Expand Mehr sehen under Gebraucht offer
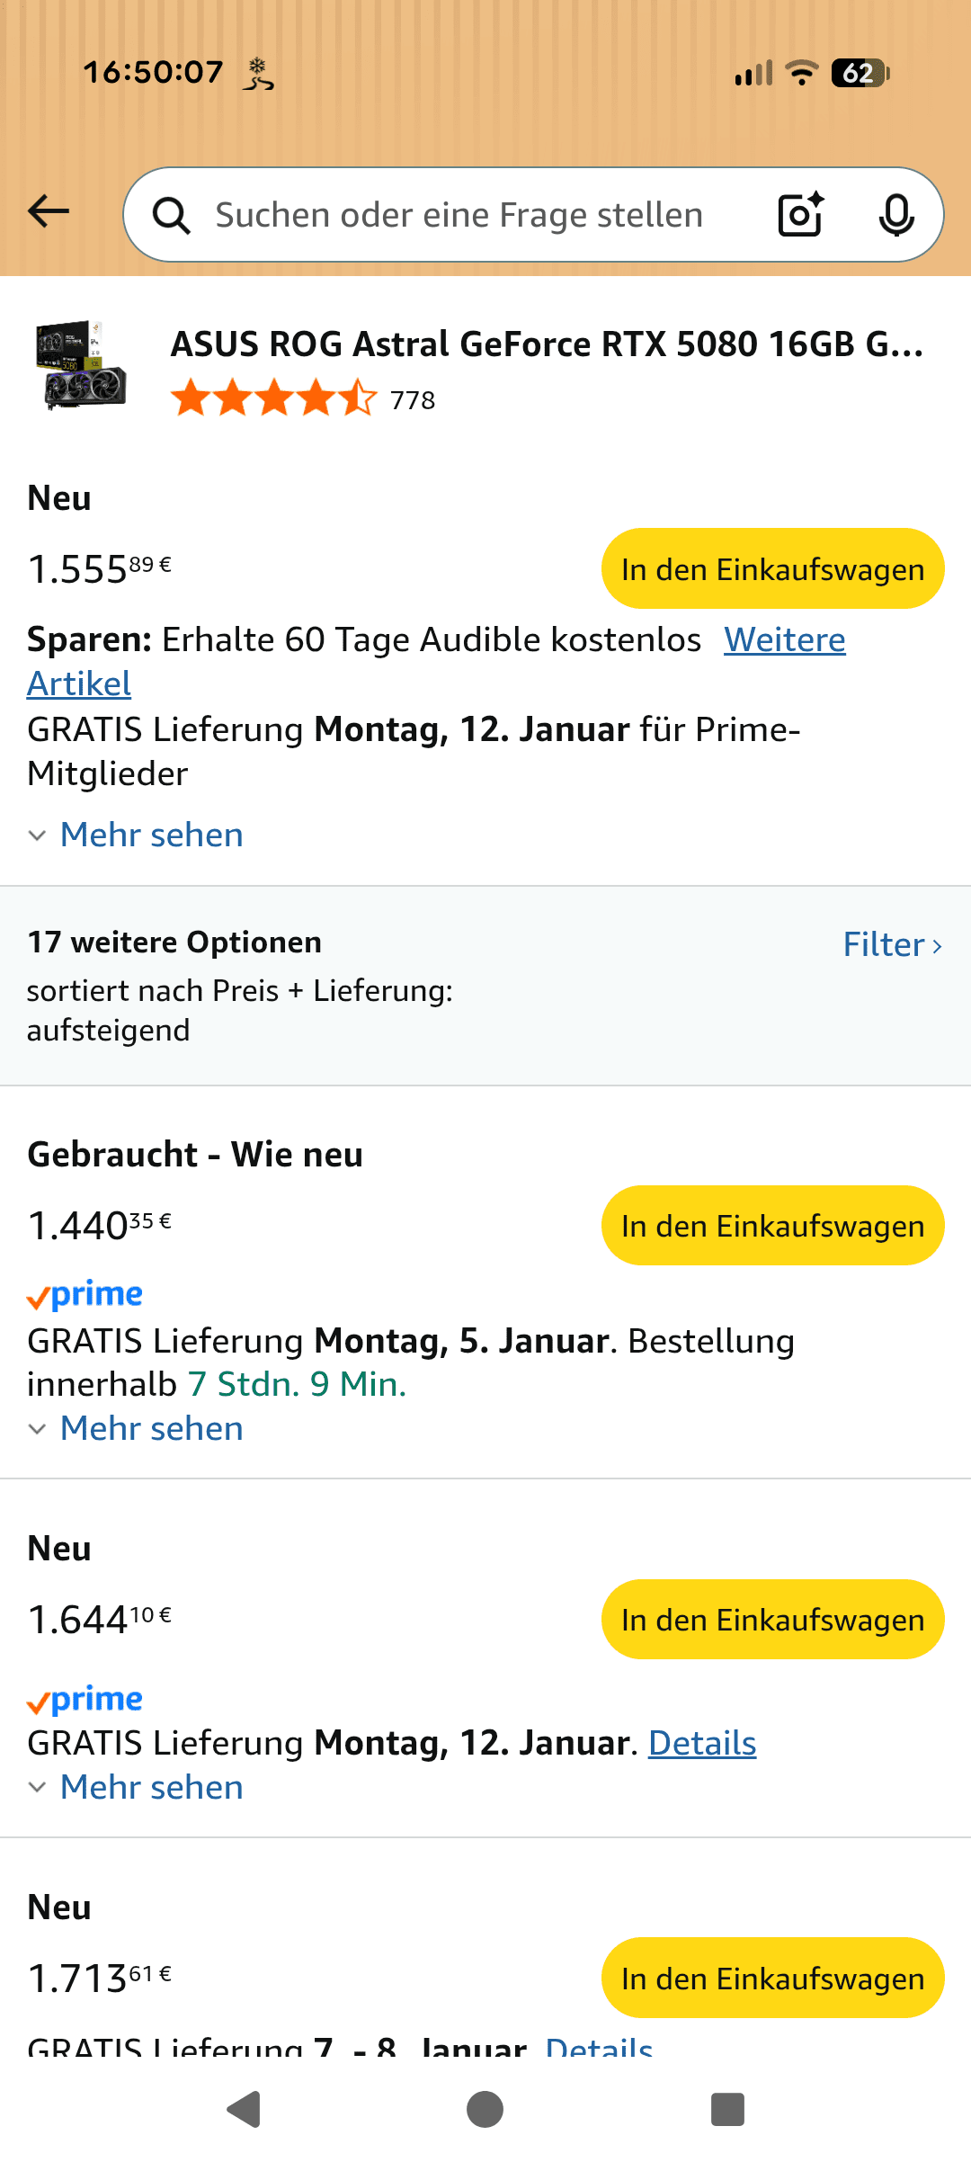 pyautogui.click(x=151, y=1429)
